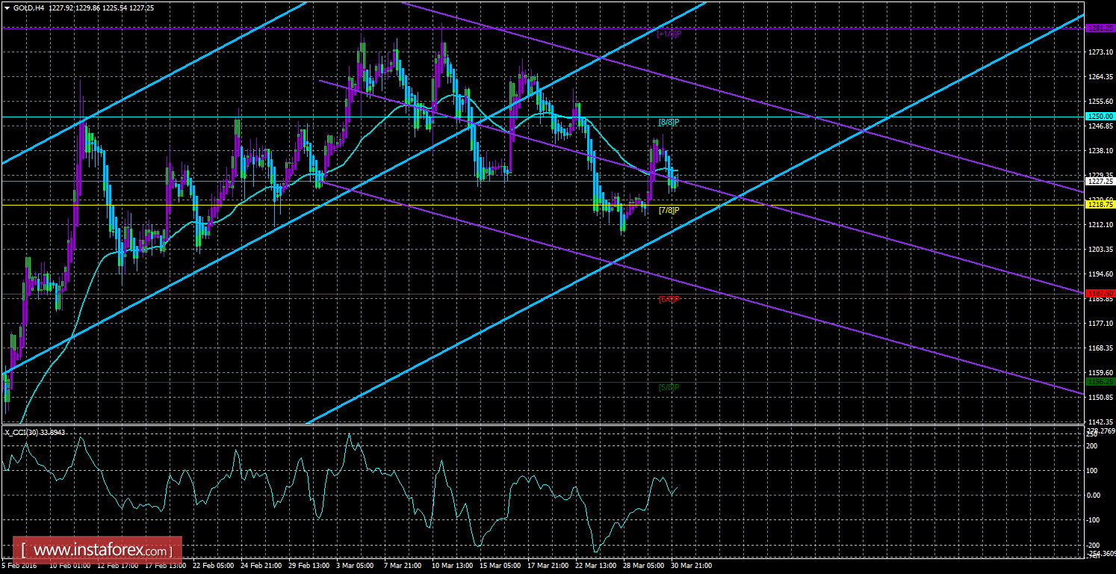Click the cyan 1250.00 price tag
Screen dimensions: 1116x574
tap(1100, 117)
